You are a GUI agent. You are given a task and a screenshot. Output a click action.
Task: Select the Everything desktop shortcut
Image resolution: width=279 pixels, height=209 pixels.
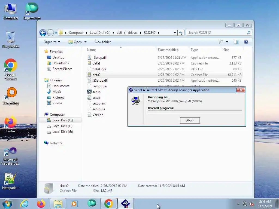[11, 96]
